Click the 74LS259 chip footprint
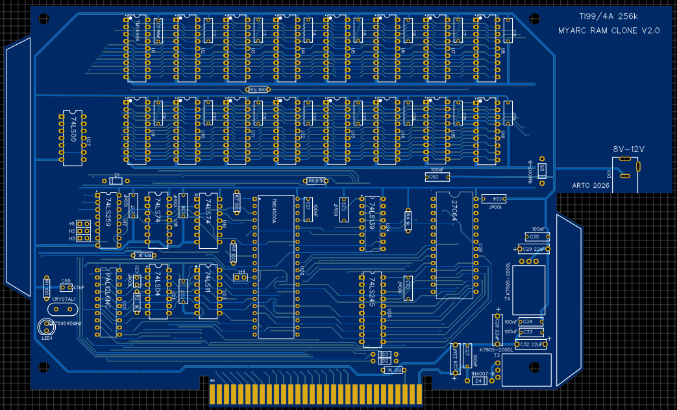This screenshot has height=410, width=677. (x=107, y=220)
